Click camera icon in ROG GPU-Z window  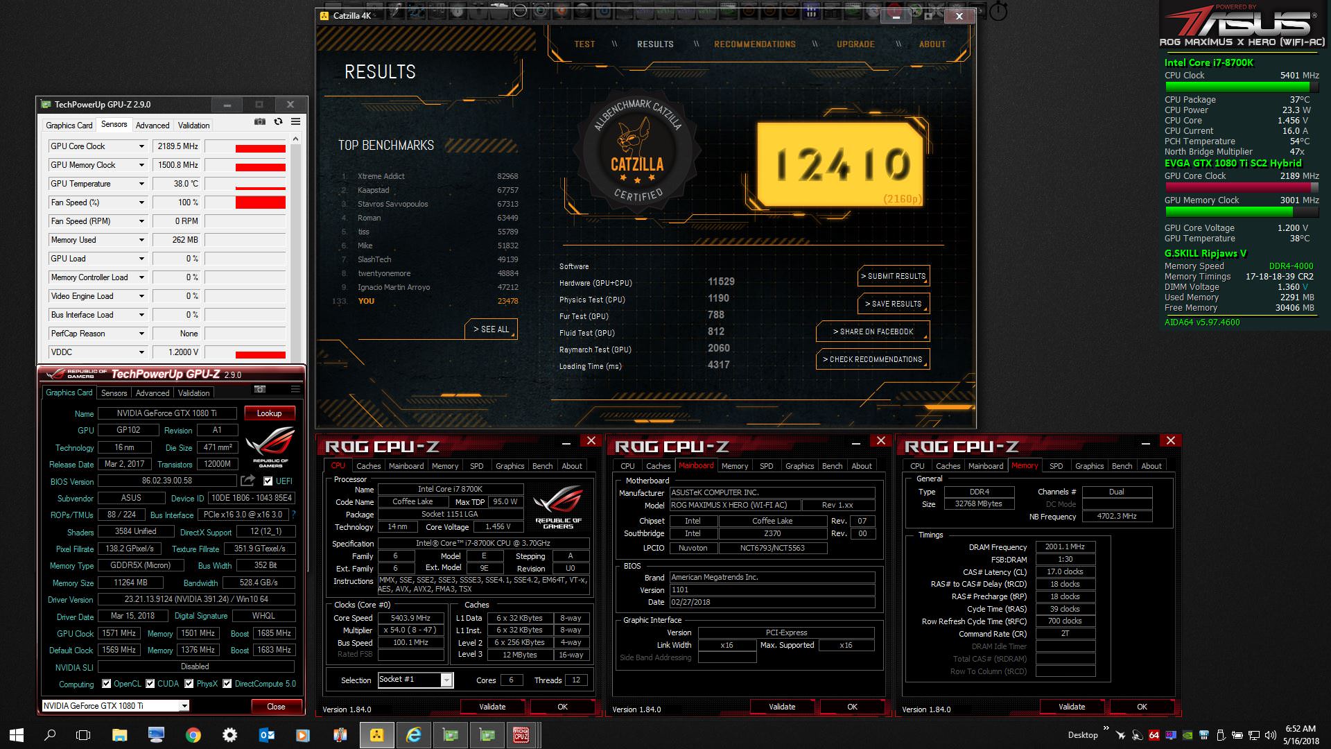point(260,389)
